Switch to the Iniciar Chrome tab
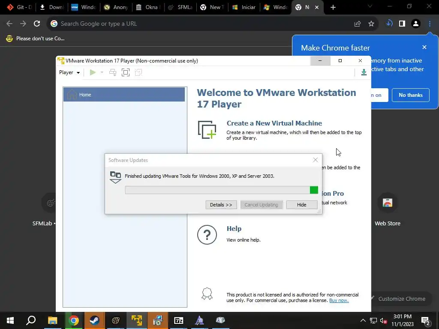Viewport: 439px width, 329px height. [244, 7]
